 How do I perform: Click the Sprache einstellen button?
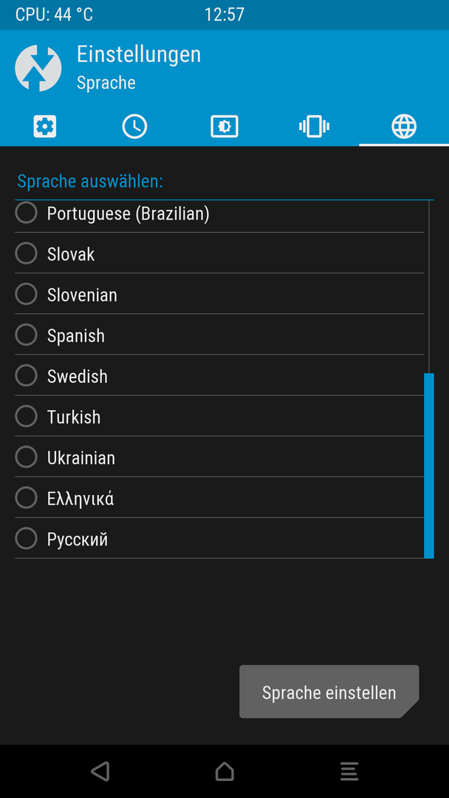point(329,692)
